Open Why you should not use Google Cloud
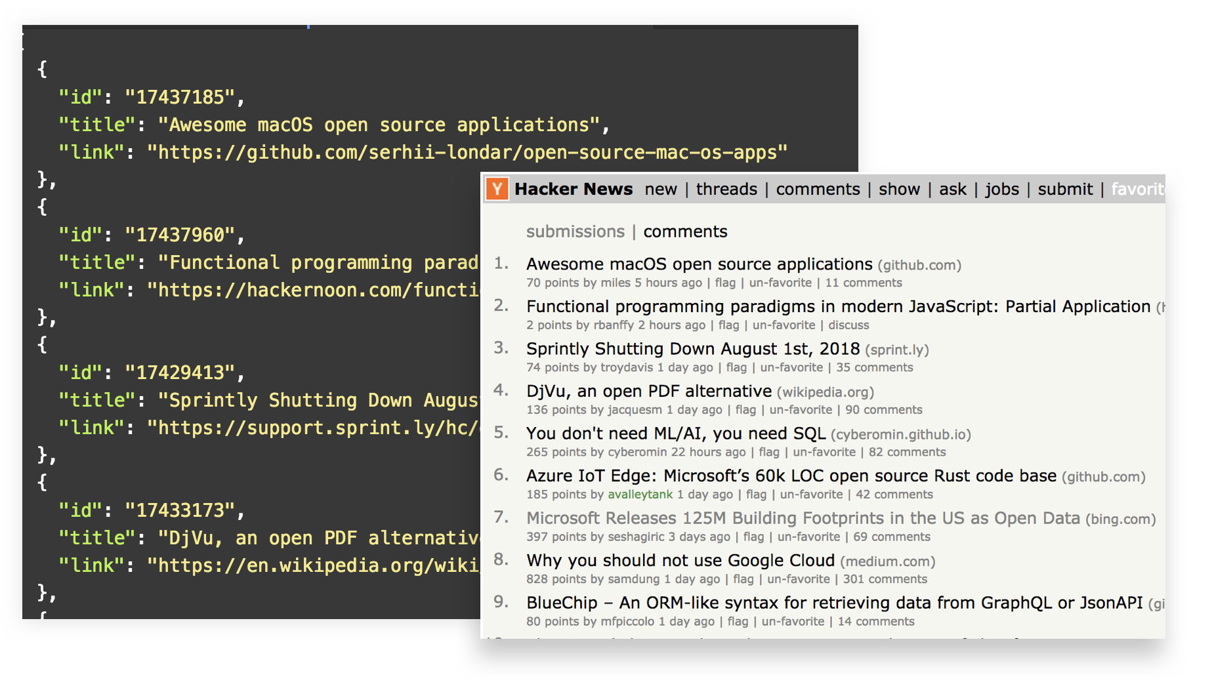 tap(680, 561)
